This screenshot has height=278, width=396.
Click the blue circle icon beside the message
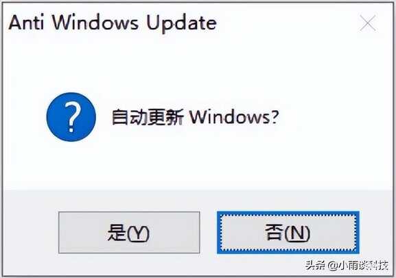click(71, 117)
